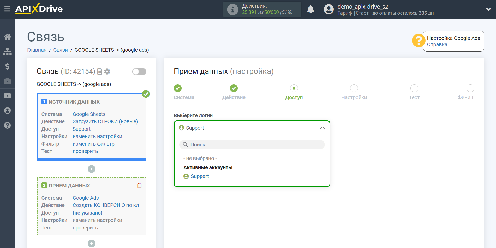496x248 pixels.
Task: Go to home sidebar icon
Action: 7,37
